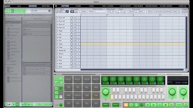
Task: Click the Remix! button
Action: pyautogui.click(x=150, y=11)
